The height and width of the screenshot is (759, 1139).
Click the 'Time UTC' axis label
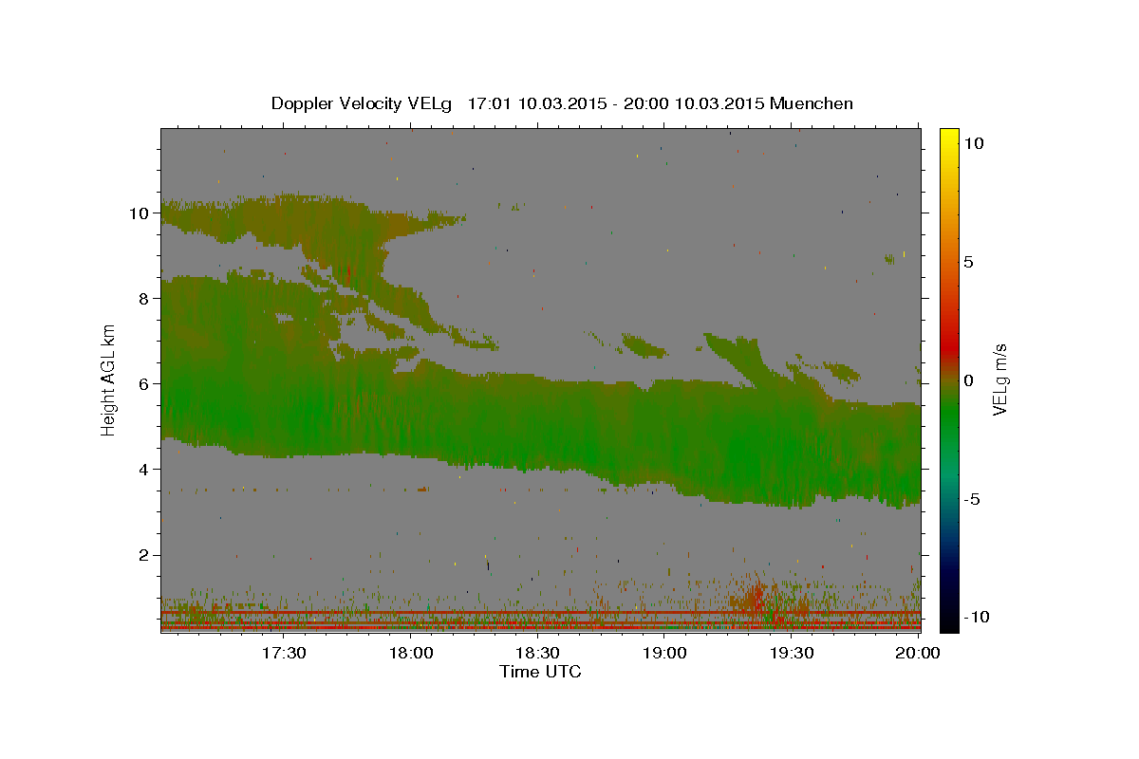pyautogui.click(x=540, y=672)
